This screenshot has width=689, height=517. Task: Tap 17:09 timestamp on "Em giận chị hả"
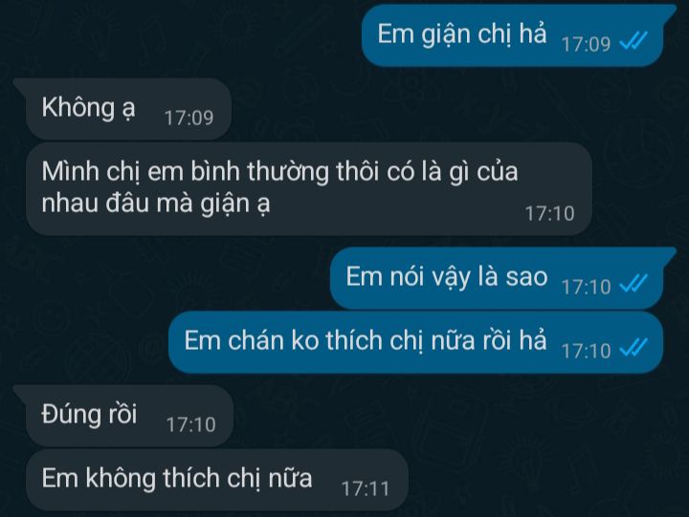coord(587,44)
